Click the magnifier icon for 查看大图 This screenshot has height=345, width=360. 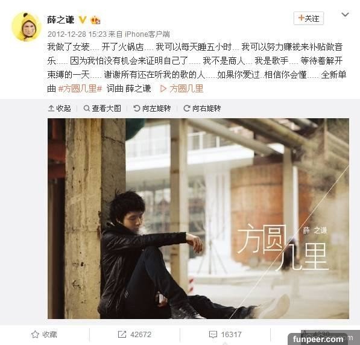pos(87,108)
